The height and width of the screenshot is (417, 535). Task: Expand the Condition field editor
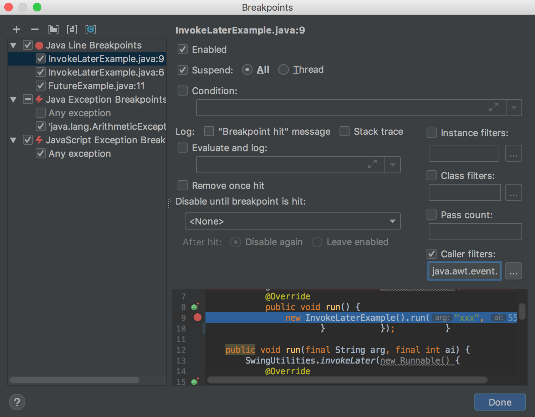[494, 107]
